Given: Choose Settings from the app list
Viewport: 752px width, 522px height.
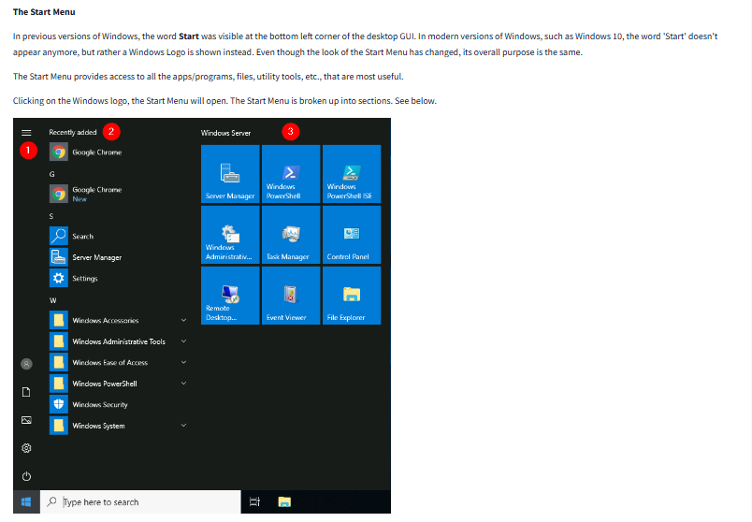Looking at the screenshot, I should (84, 279).
